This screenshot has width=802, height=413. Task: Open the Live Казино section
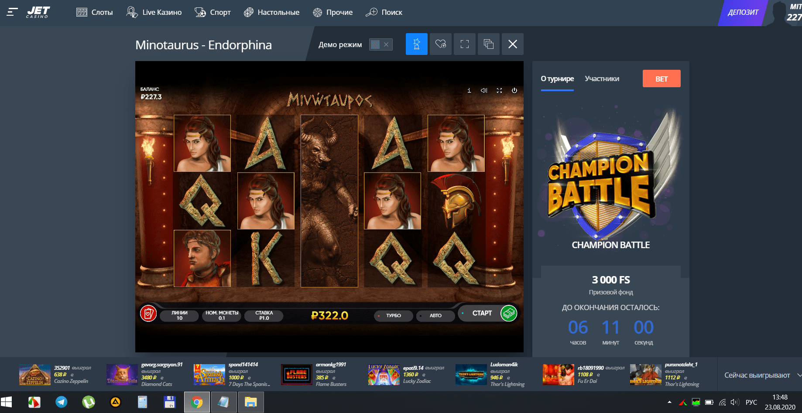[154, 12]
